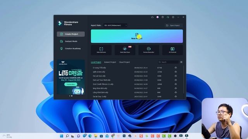Viewport: 248px width, 139px height.
Task: Upload lang khai dinh.wfp to cloud
Action: 176,88
